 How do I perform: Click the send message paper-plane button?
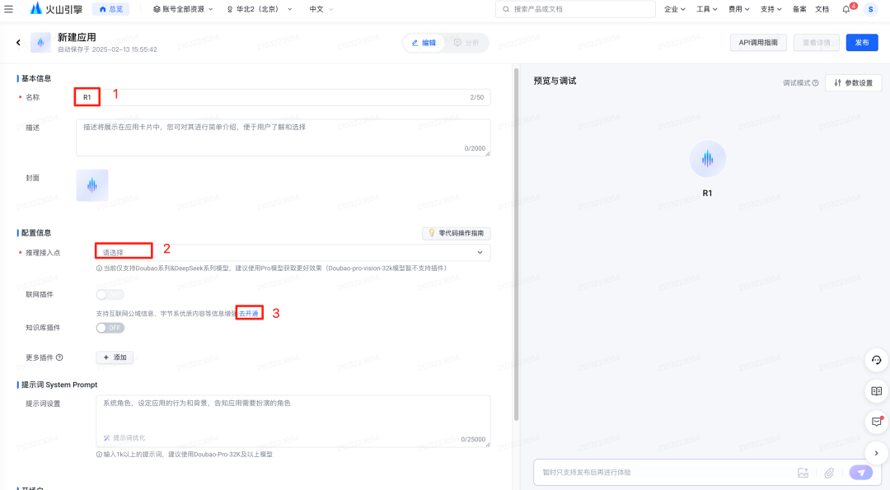861,473
